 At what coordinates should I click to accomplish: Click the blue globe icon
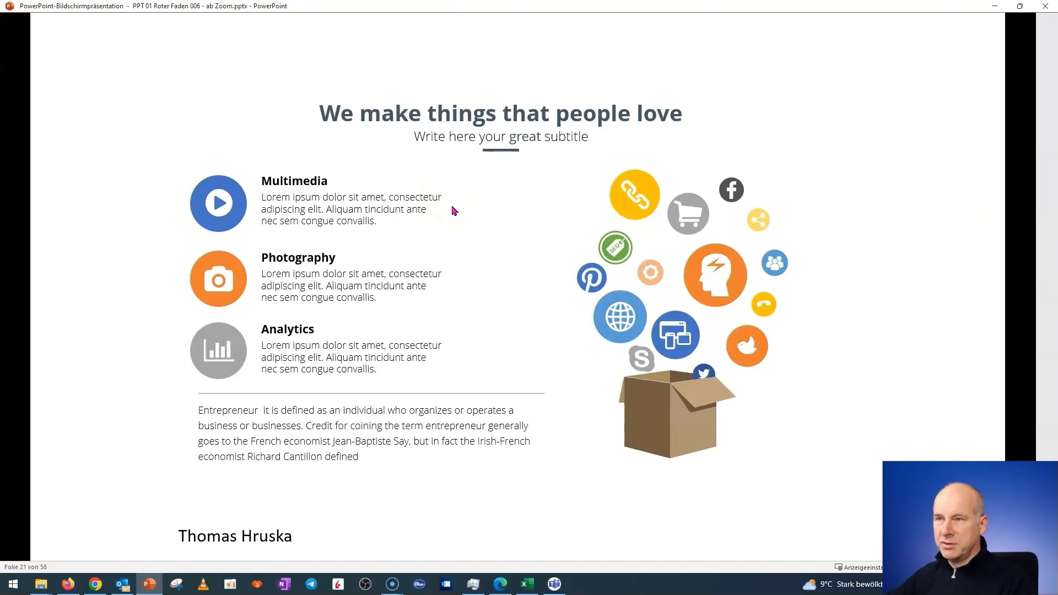(x=620, y=317)
